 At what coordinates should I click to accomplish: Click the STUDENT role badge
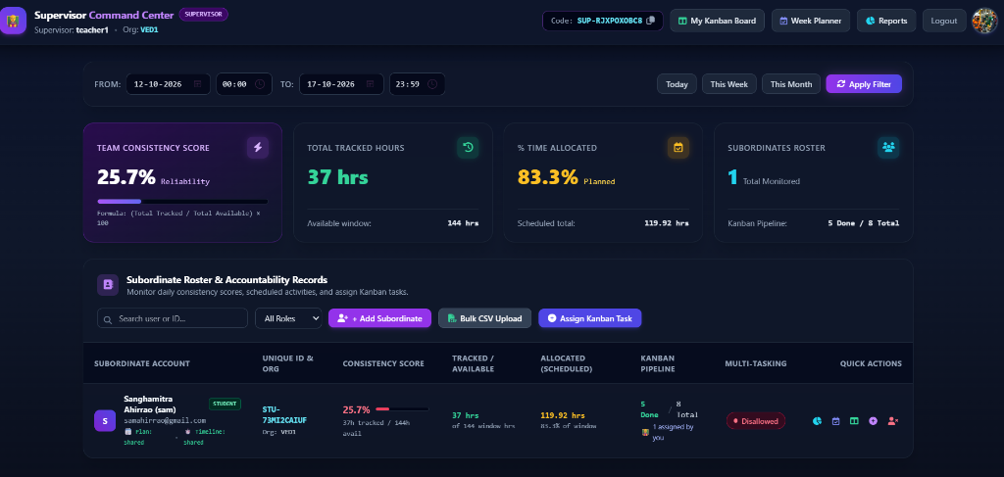[225, 404]
